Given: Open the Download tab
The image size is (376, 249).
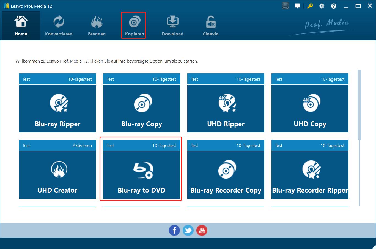Looking at the screenshot, I should (172, 26).
